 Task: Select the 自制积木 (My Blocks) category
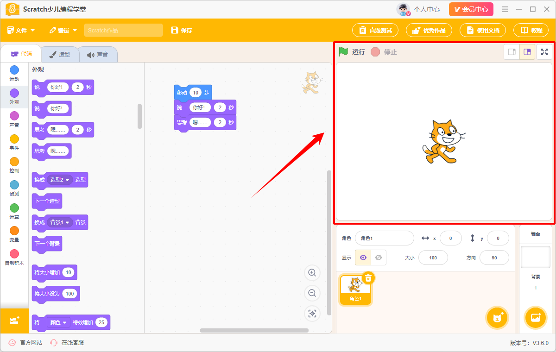point(14,258)
